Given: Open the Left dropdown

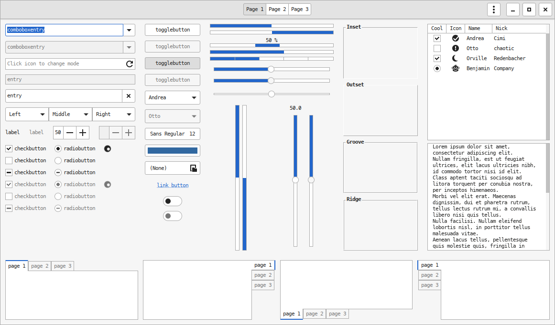Looking at the screenshot, I should [x=27, y=115].
